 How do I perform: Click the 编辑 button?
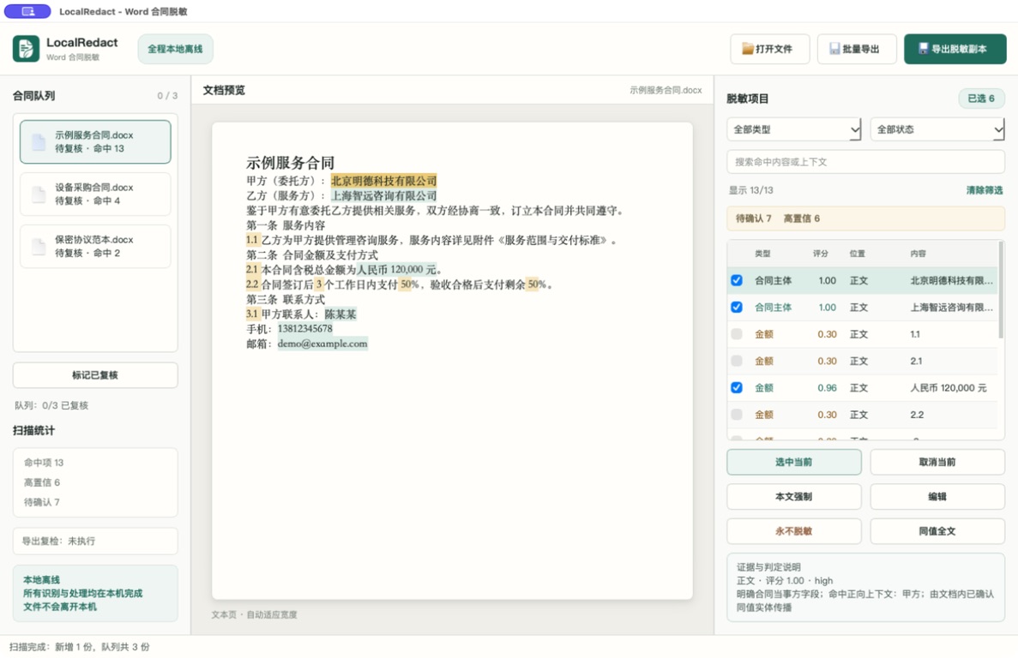[937, 497]
